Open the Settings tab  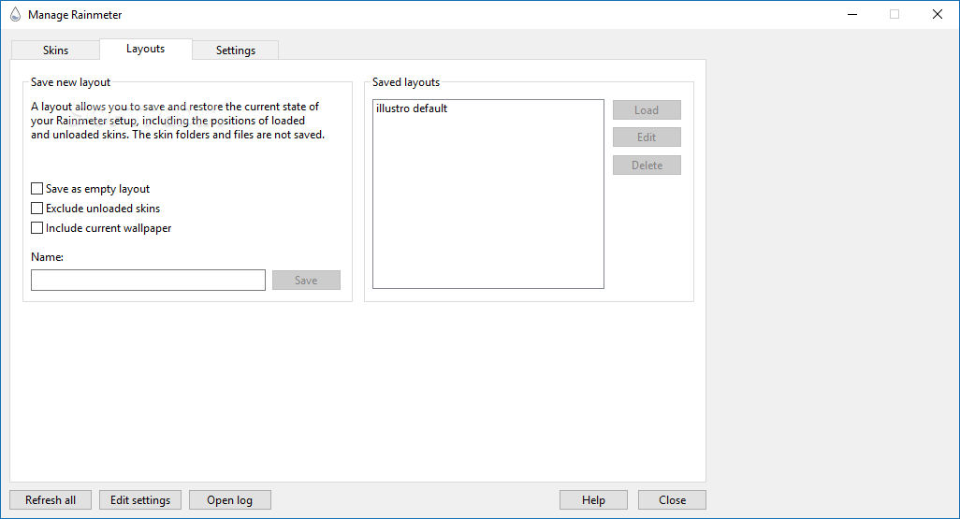(x=236, y=50)
